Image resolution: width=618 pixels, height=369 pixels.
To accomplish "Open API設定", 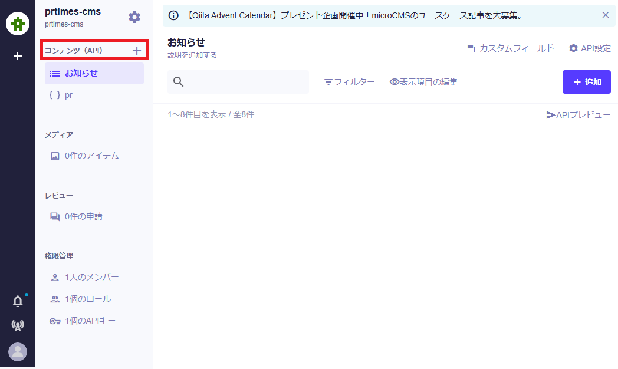I will (590, 48).
